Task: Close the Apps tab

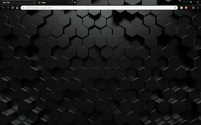Action: pos(69,2)
